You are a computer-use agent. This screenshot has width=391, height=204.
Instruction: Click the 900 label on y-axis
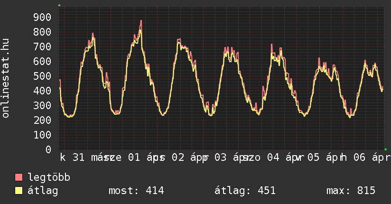click(x=42, y=18)
